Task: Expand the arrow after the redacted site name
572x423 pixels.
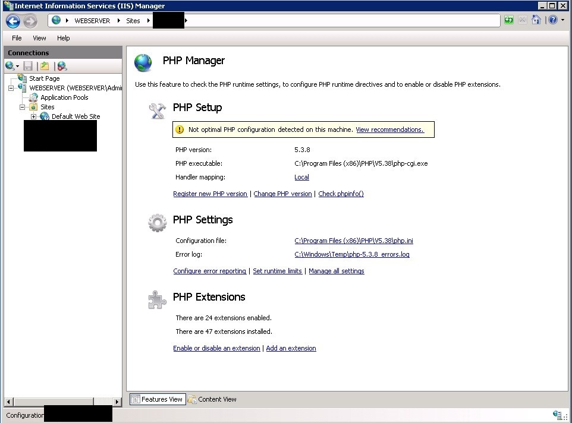Action: (186, 20)
